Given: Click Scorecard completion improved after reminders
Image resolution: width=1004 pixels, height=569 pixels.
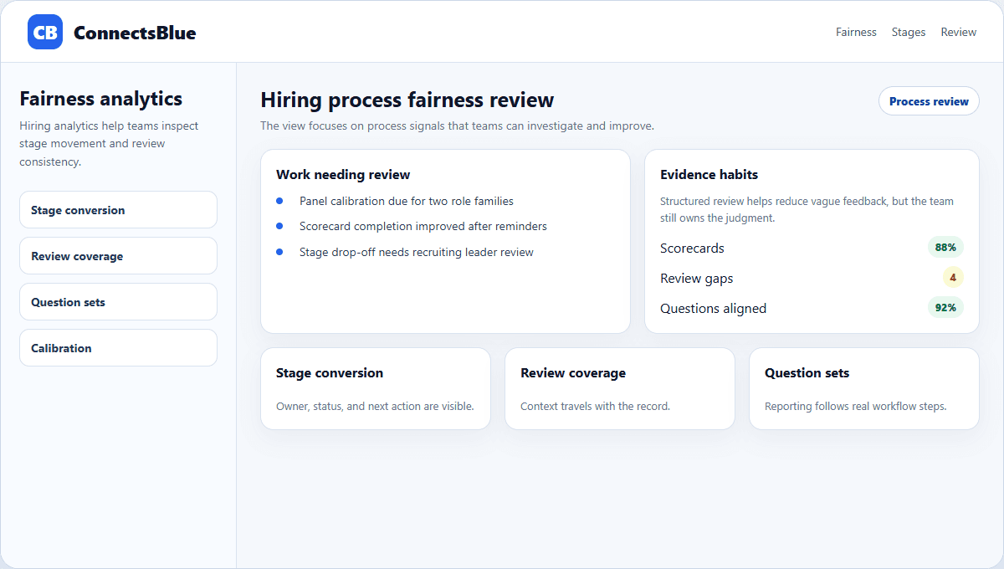Looking at the screenshot, I should pos(423,227).
